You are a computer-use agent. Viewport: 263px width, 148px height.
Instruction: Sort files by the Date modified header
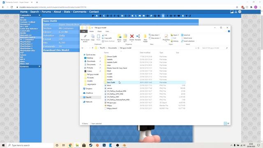145,53
